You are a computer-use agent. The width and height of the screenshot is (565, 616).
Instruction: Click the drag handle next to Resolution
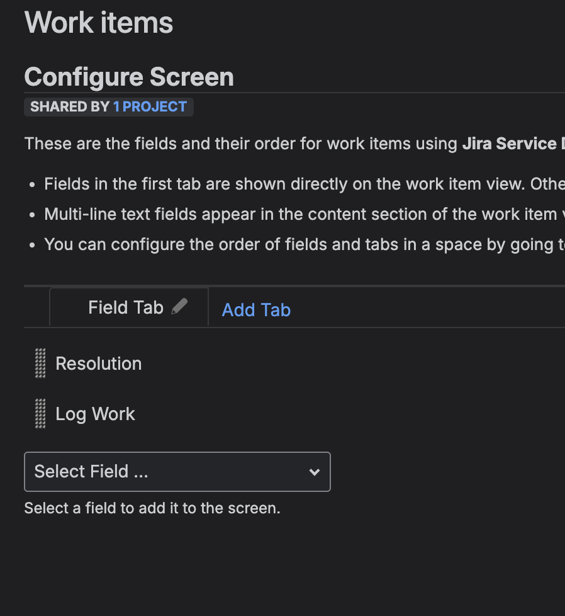39,363
